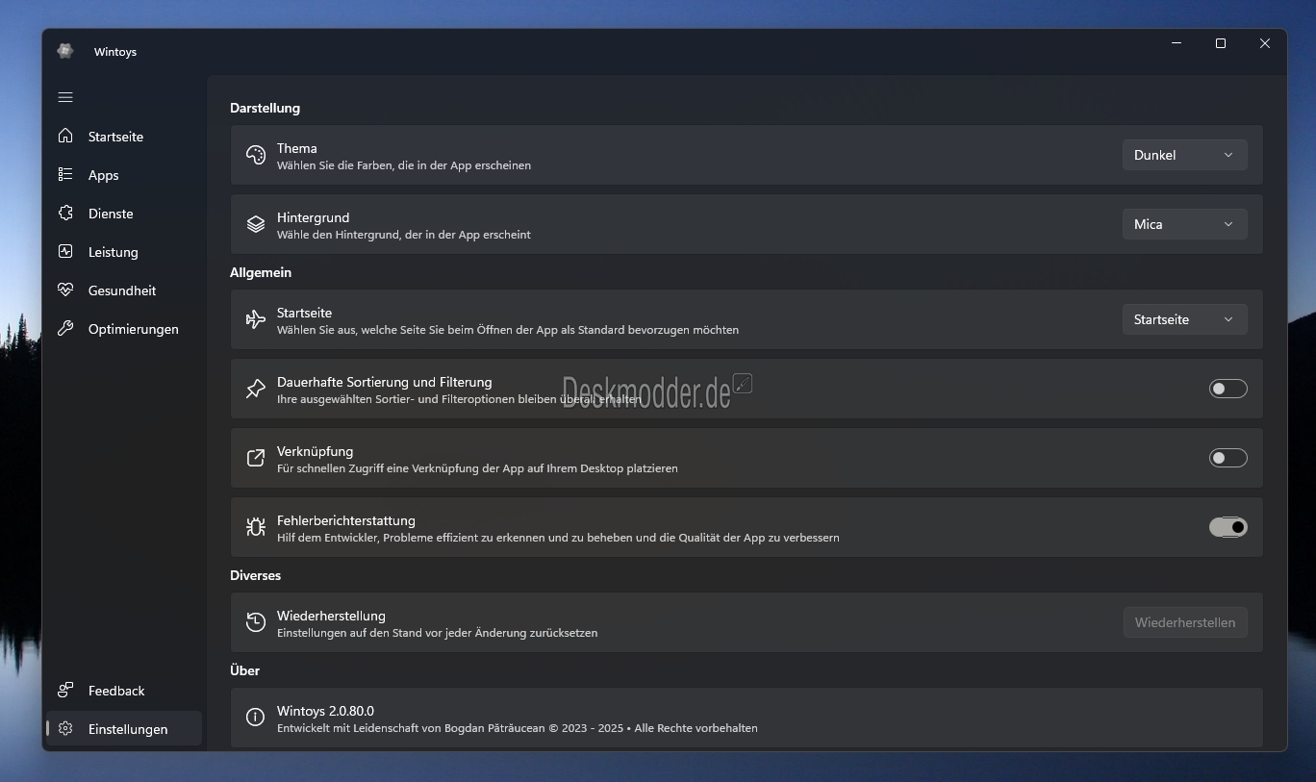Click the Diverses section heading
This screenshot has width=1316, height=782.
pos(255,575)
